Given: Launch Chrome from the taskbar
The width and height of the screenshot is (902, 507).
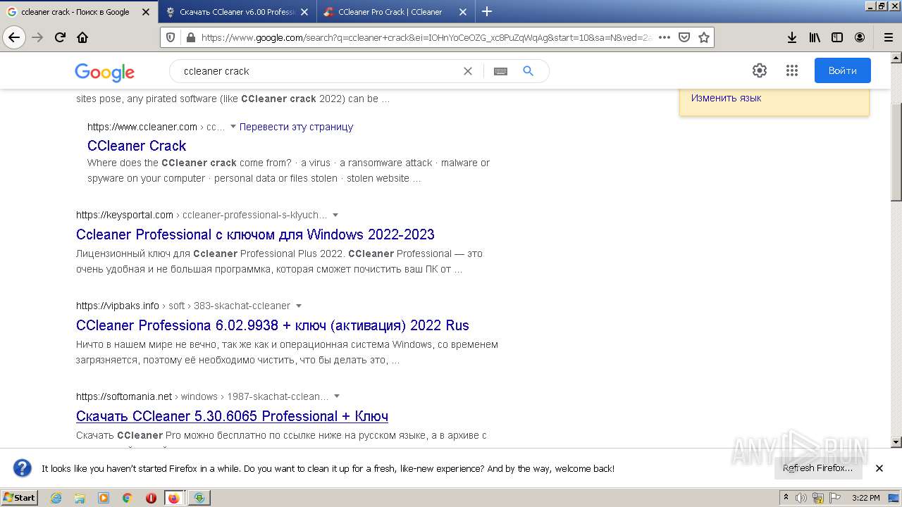Looking at the screenshot, I should pyautogui.click(x=127, y=498).
